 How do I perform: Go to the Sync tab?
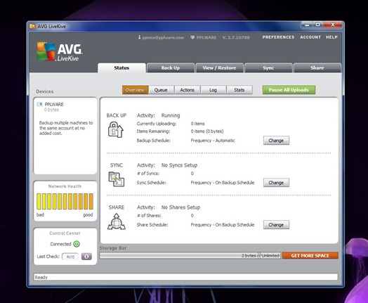268,68
